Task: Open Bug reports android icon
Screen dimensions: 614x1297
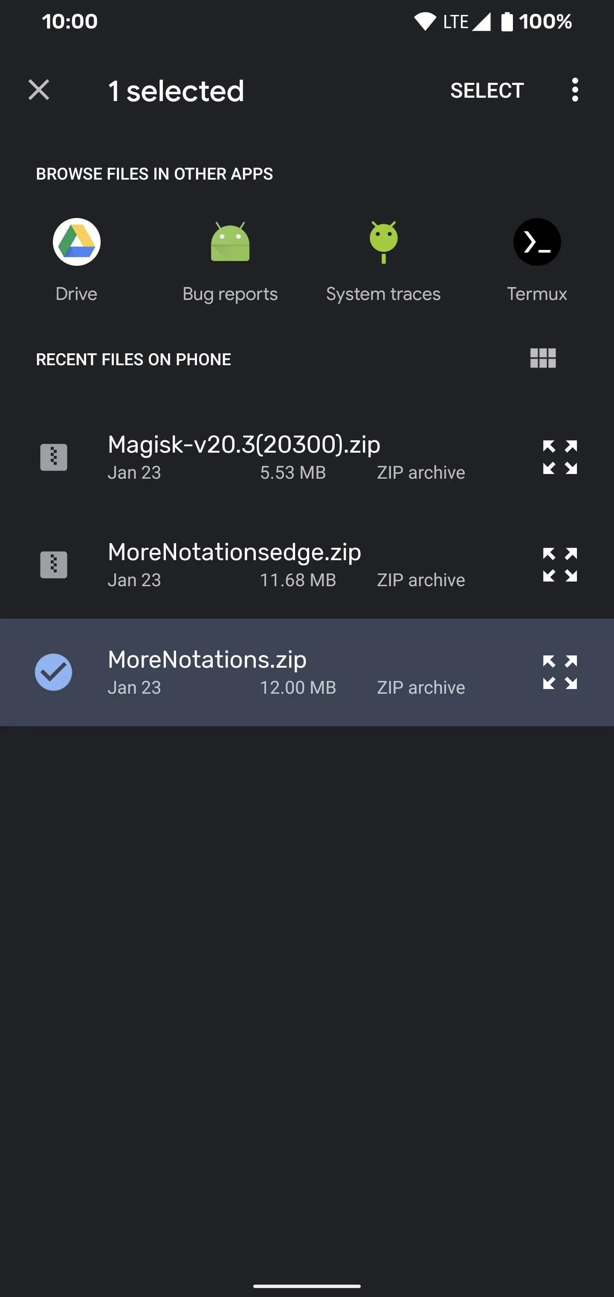Action: point(230,241)
